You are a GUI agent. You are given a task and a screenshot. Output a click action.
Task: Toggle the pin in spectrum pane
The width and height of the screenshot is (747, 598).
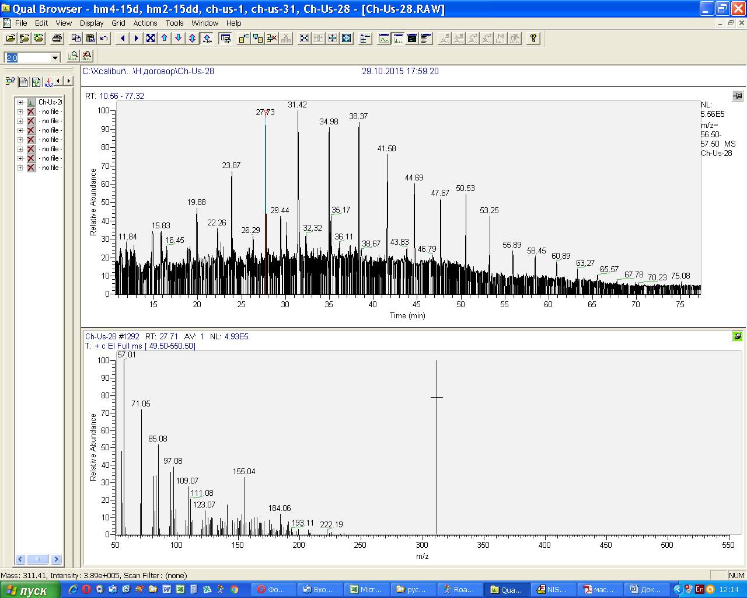[738, 336]
